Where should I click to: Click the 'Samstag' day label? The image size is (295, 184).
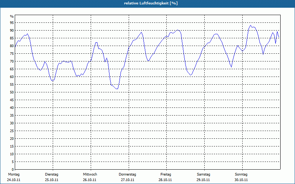204,174
